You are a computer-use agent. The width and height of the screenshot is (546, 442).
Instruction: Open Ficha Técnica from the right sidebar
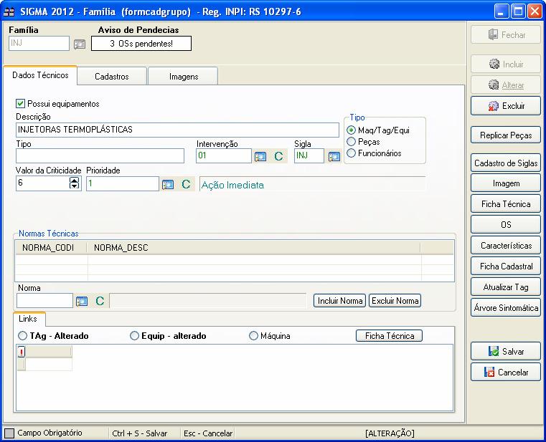[506, 204]
